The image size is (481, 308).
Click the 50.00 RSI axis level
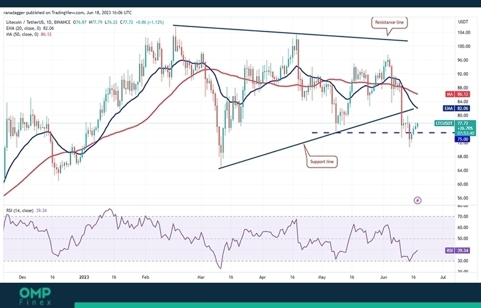pyautogui.click(x=463, y=238)
